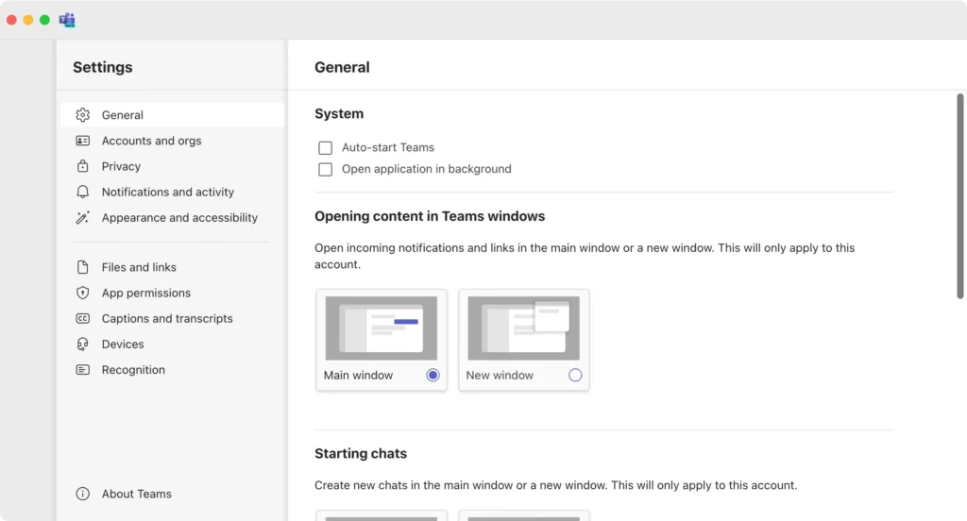
Task: Click the Recognition icon in sidebar
Action: 83,369
